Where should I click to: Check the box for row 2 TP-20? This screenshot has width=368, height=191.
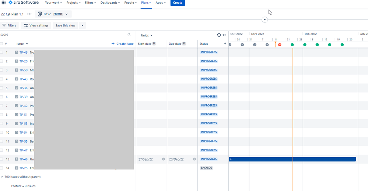[1, 61]
